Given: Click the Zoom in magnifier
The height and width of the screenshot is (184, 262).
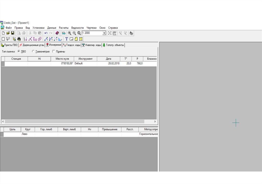Looking at the screenshot, I should click(70, 33).
